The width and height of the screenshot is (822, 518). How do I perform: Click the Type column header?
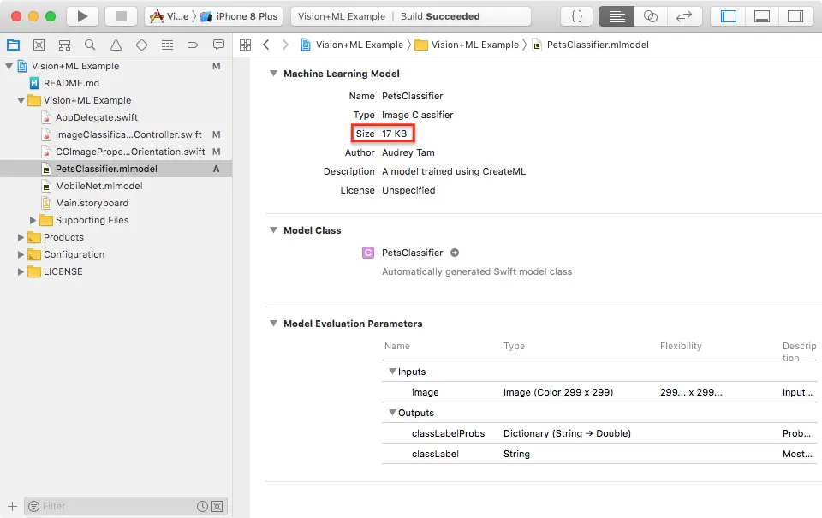coord(514,346)
